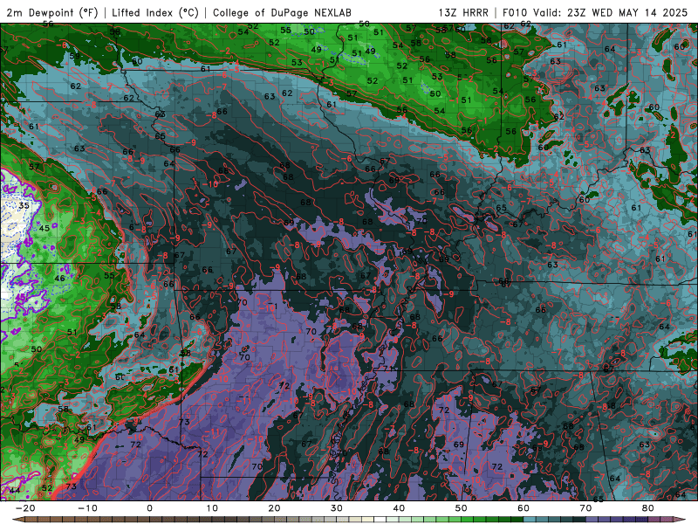Click the 20 value on the color scale
The image size is (698, 524).
pos(274,508)
